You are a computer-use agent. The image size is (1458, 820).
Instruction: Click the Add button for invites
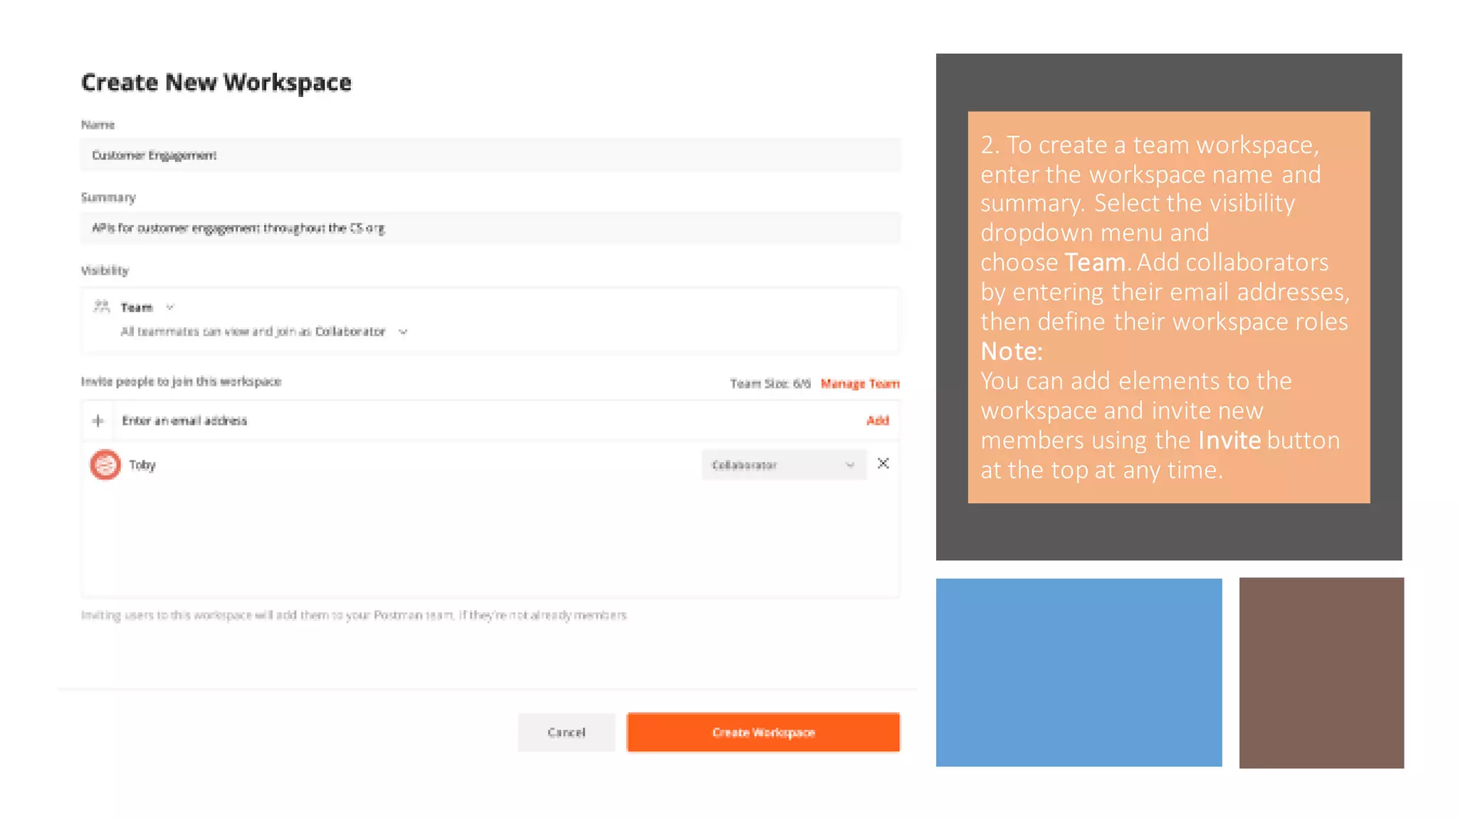point(878,421)
